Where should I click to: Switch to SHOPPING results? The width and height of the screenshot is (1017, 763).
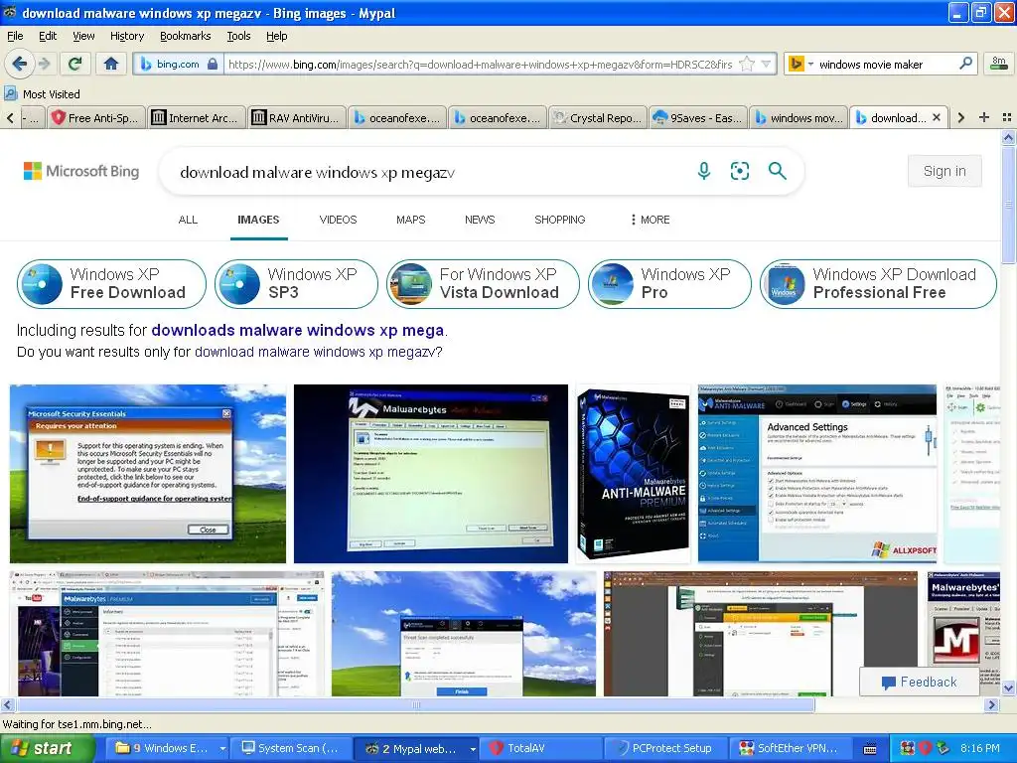[x=560, y=220]
